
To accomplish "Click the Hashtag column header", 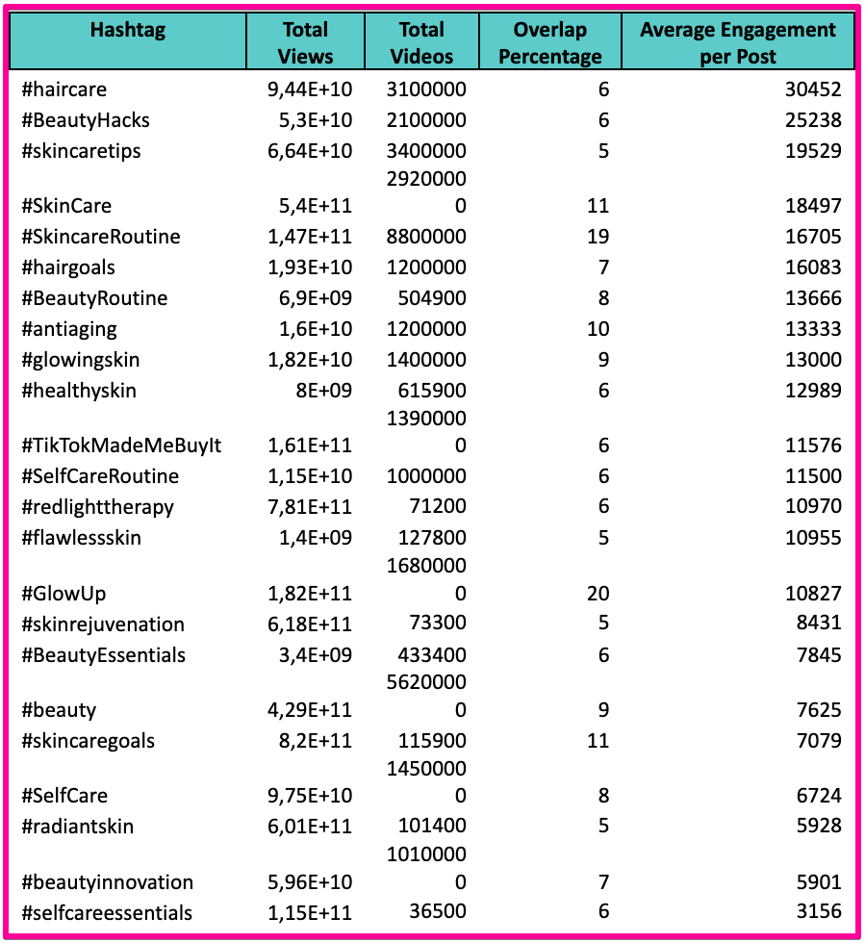I will coord(128,43).
